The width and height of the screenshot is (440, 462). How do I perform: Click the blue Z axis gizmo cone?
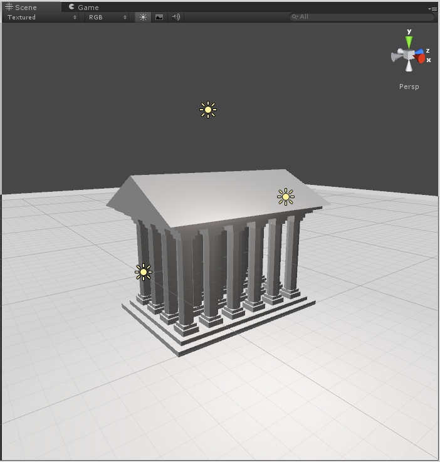point(419,52)
